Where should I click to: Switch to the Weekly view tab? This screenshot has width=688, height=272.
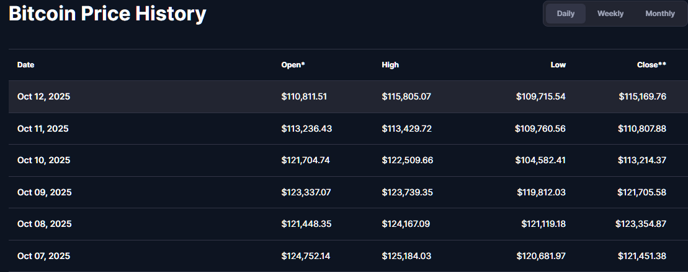tap(610, 14)
